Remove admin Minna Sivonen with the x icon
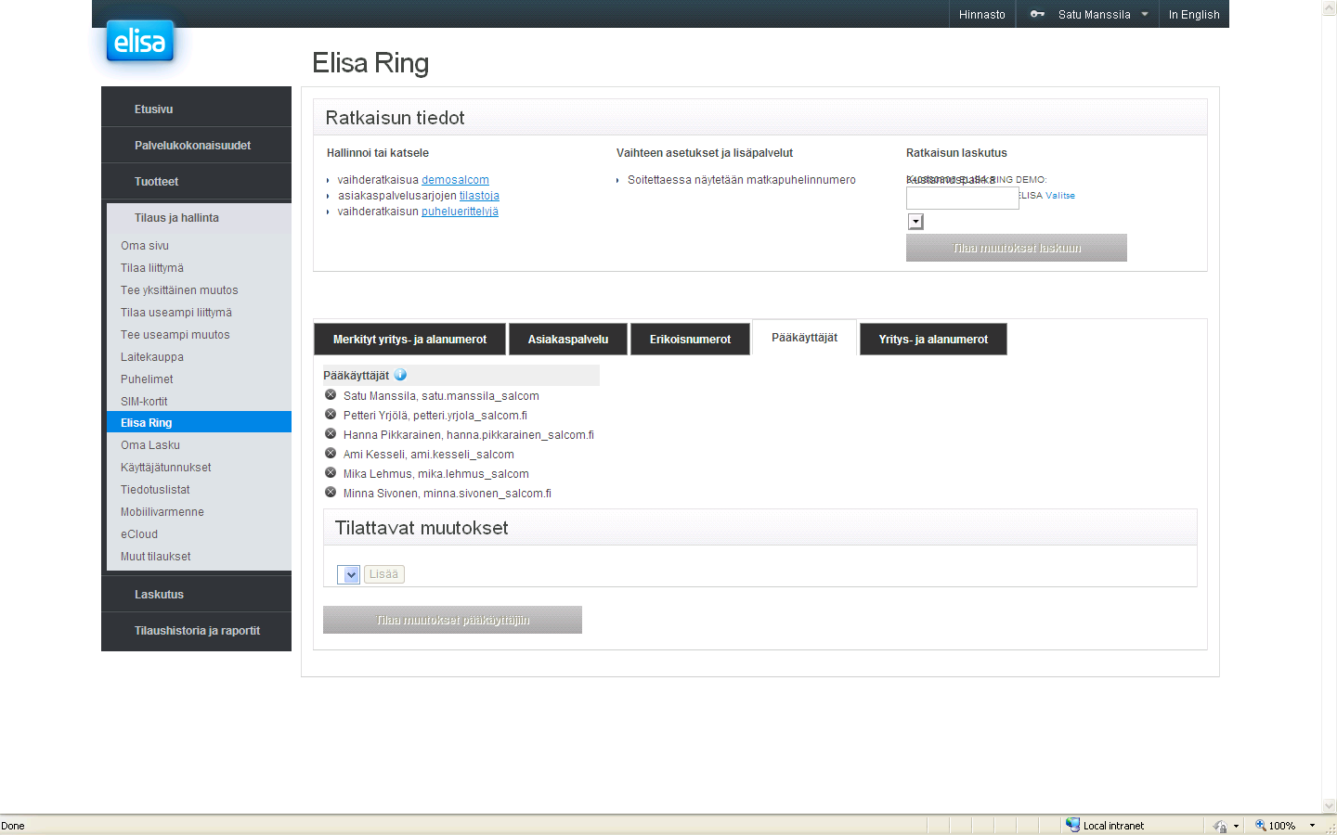1337x835 pixels. click(331, 493)
